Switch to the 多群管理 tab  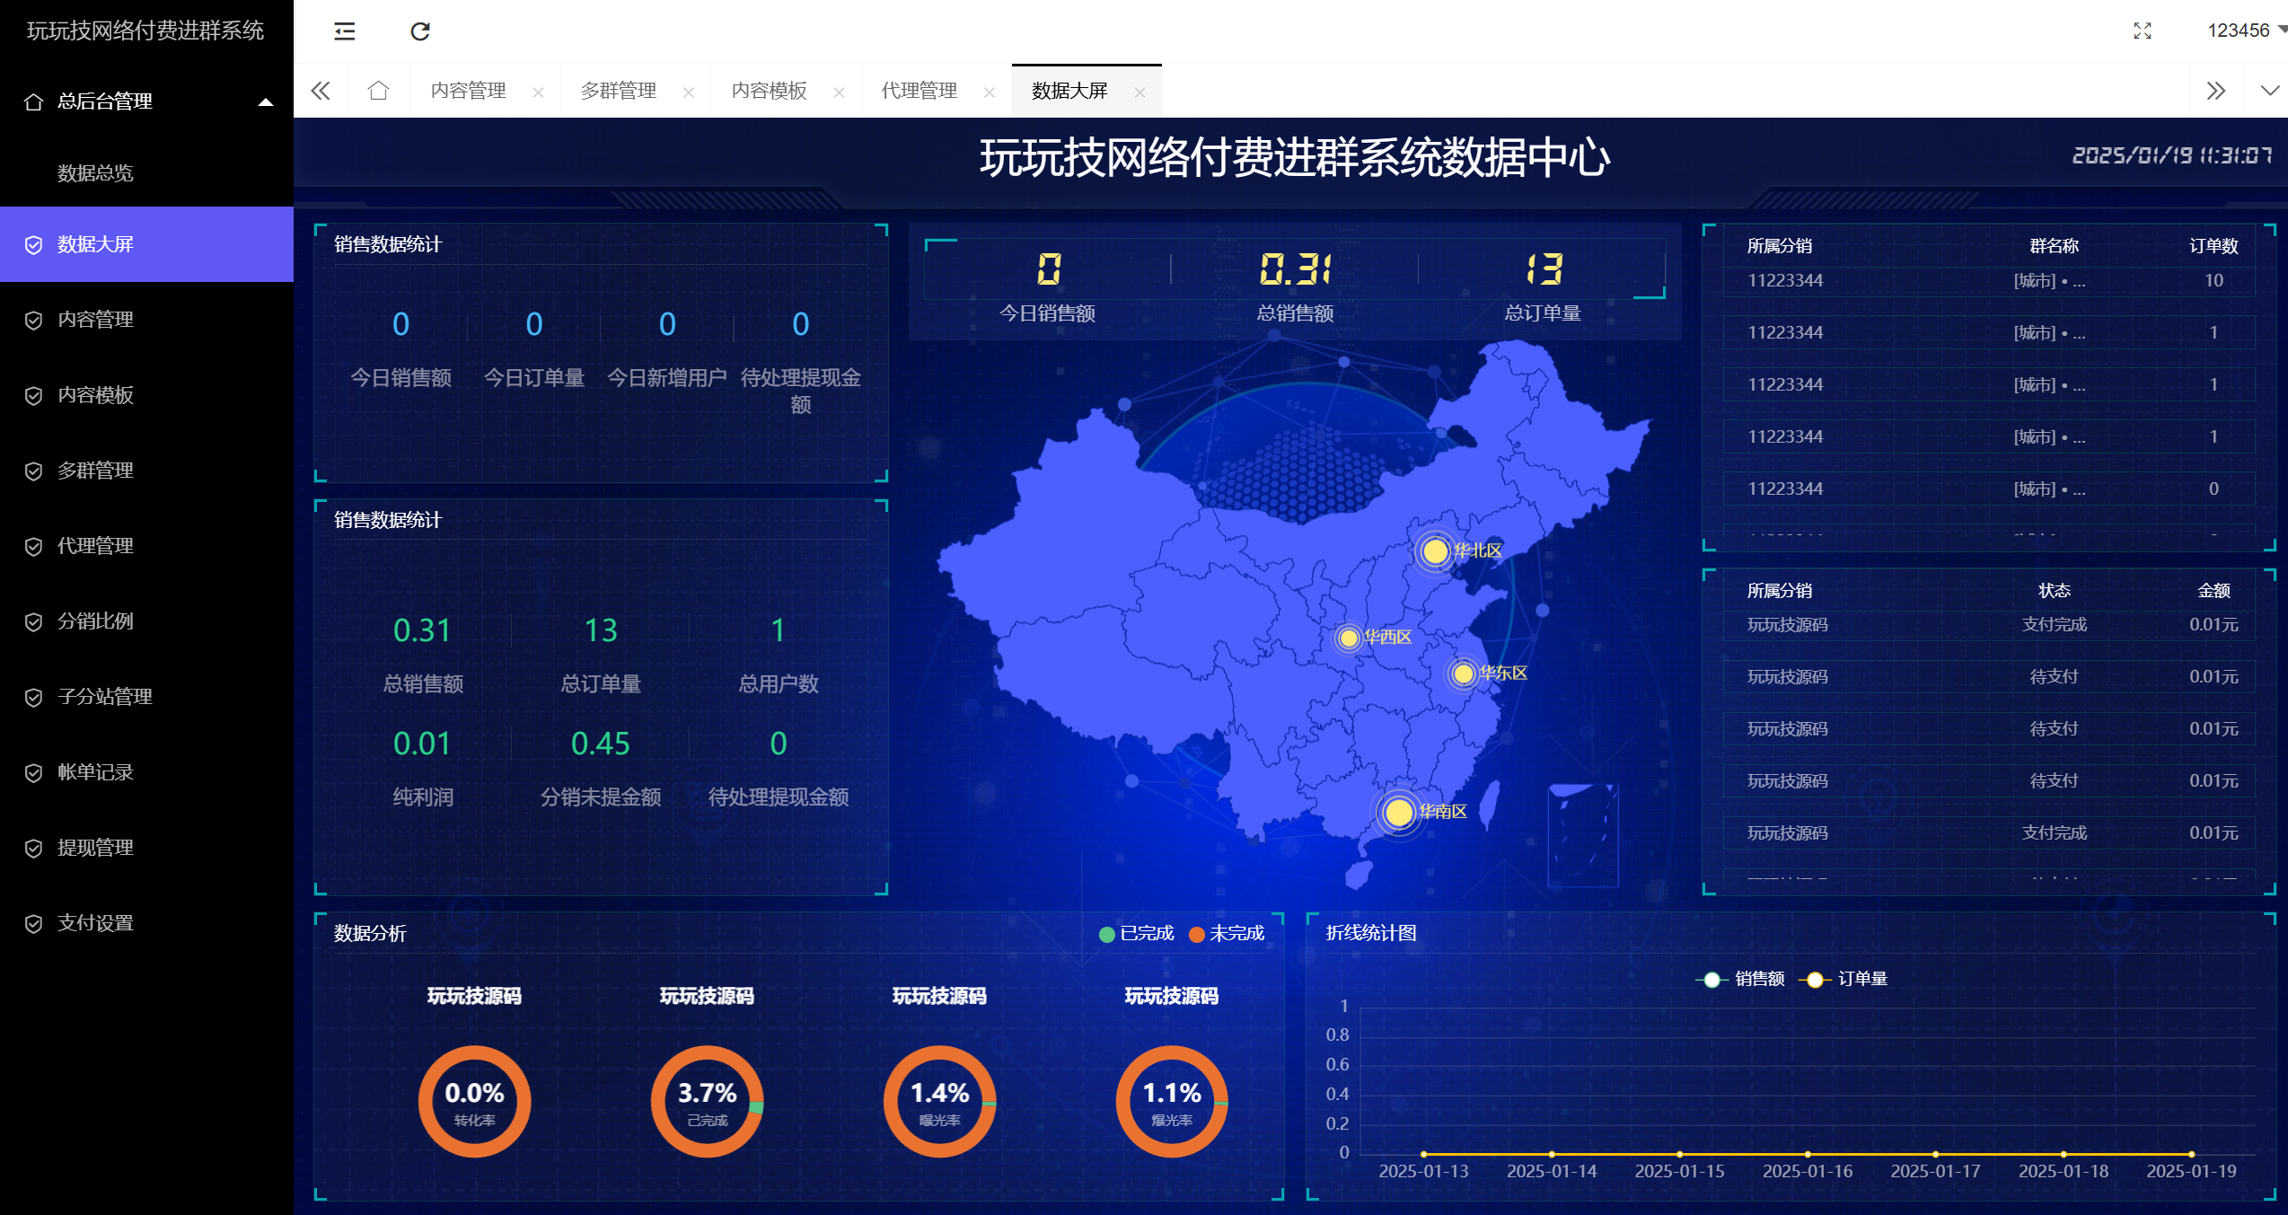619,91
